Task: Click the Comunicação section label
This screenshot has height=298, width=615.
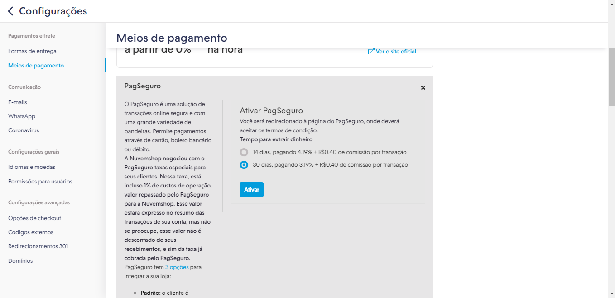Action: (x=24, y=87)
